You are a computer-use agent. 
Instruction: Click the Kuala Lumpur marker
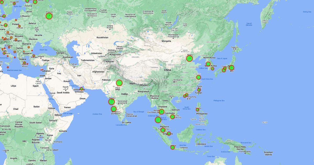pyautogui.click(x=163, y=130)
